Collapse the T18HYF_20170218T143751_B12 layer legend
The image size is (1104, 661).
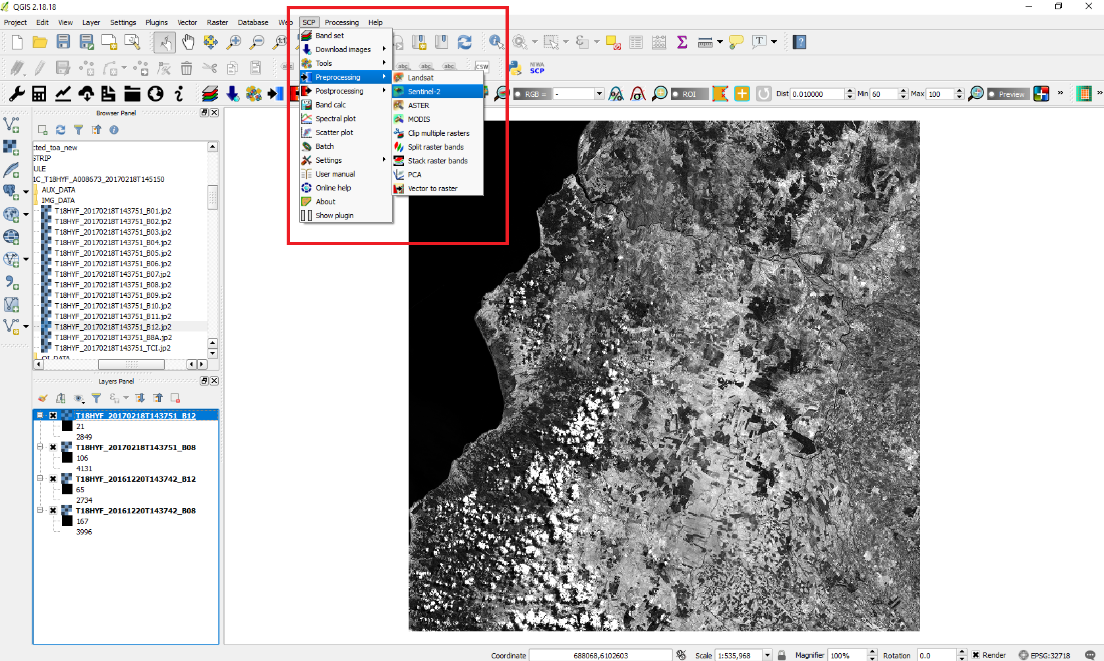coord(40,416)
